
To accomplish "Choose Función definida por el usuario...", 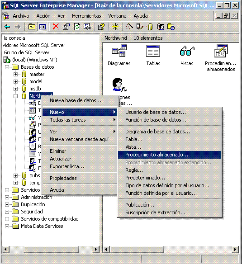I will coord(170,193).
